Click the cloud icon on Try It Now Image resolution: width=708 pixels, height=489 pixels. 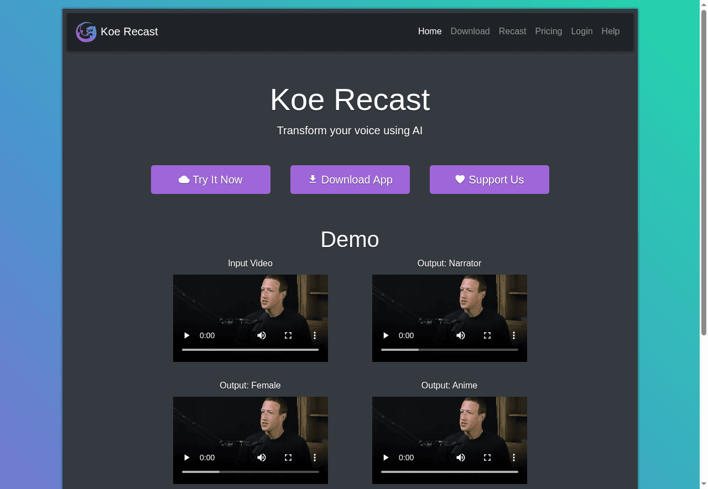pos(184,180)
